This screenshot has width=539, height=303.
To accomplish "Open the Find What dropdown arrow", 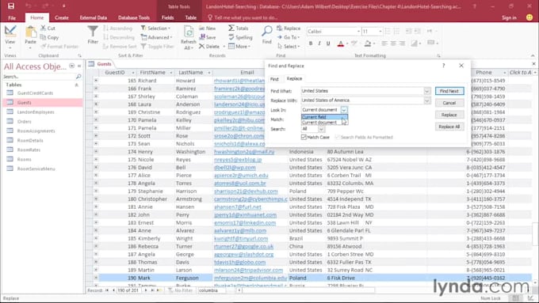I will point(426,91).
